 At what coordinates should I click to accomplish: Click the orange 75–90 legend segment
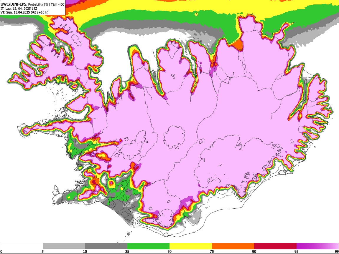pos(233,246)
